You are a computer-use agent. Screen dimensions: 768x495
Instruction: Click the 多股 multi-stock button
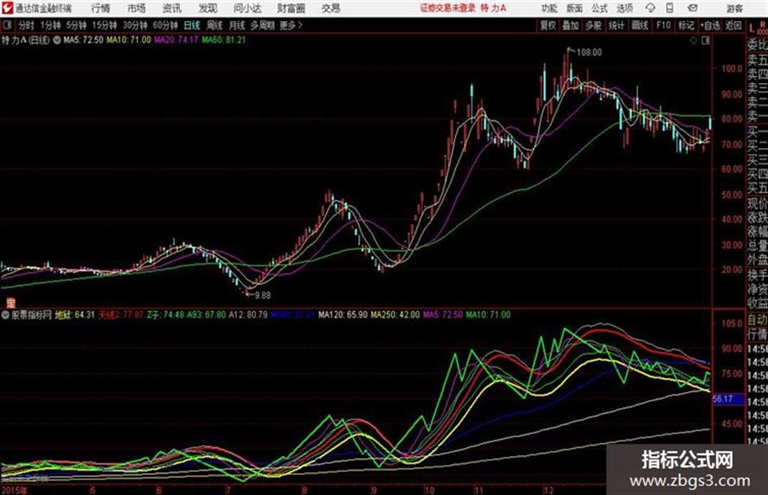[x=593, y=25]
